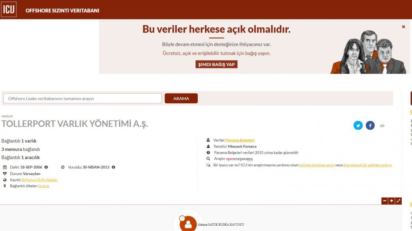Click the ICIJ logo in header

coord(9,9)
